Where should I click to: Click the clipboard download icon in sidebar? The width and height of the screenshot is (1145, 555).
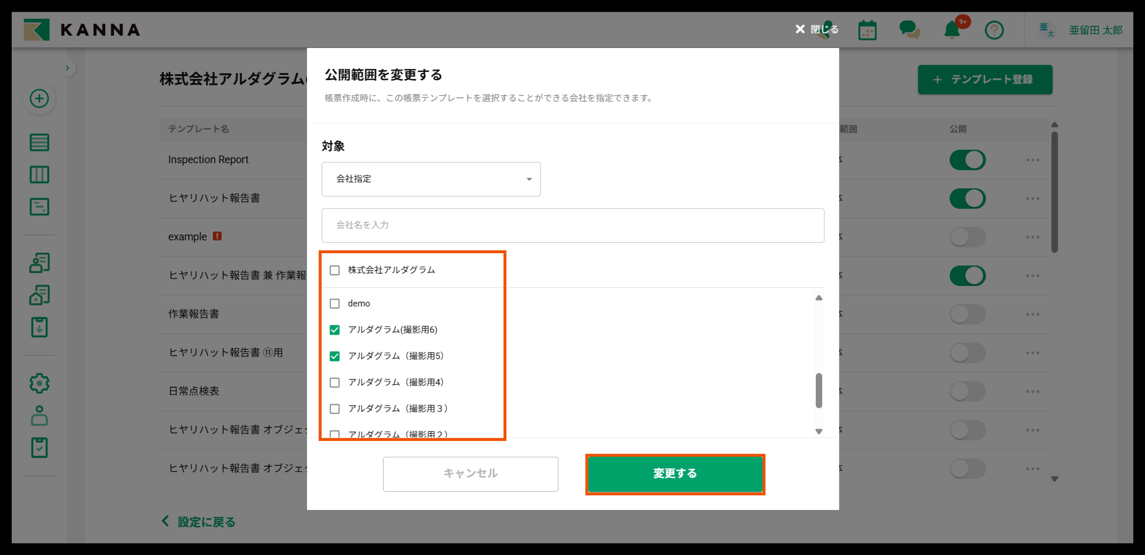tap(39, 328)
